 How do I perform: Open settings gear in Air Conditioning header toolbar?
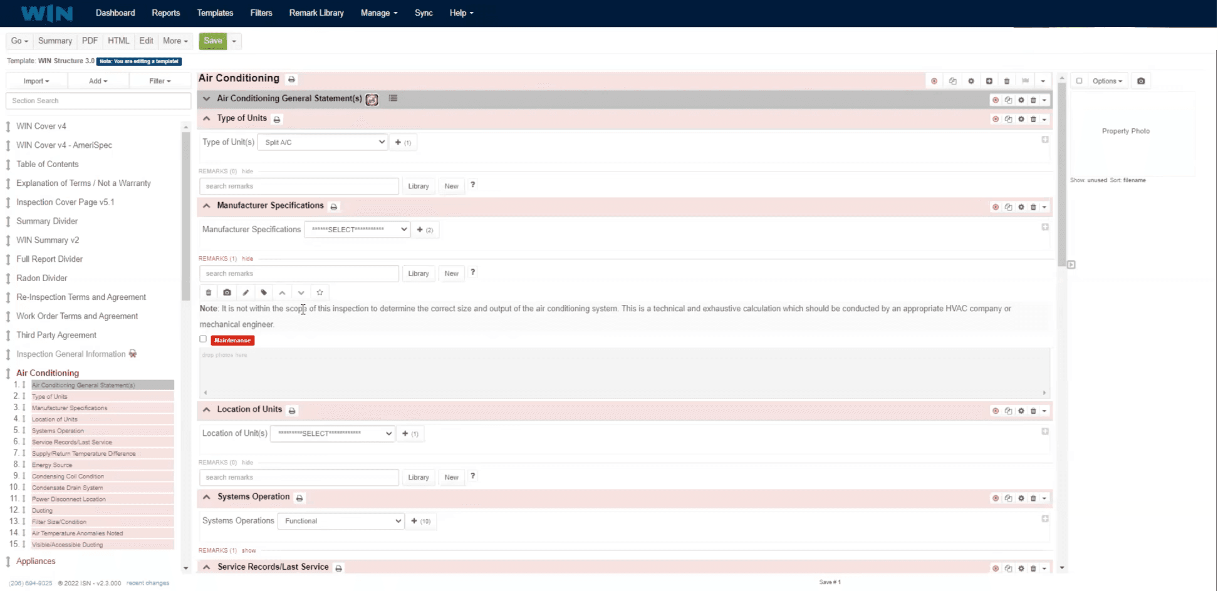click(971, 81)
